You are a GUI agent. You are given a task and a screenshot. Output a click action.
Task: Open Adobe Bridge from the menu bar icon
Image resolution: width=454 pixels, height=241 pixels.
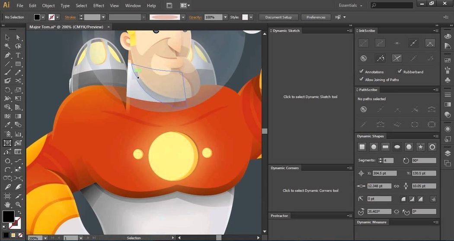pyautogui.click(x=169, y=6)
